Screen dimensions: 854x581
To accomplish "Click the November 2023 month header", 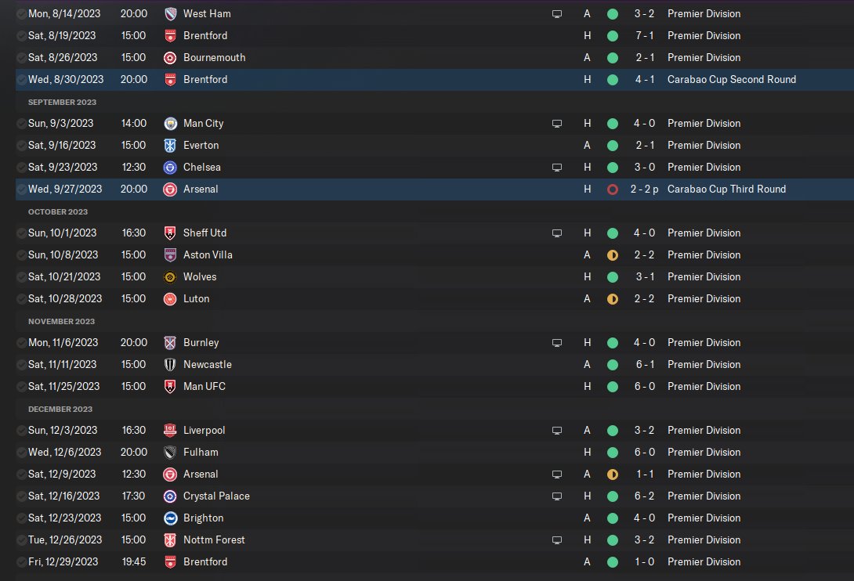I will coord(60,321).
